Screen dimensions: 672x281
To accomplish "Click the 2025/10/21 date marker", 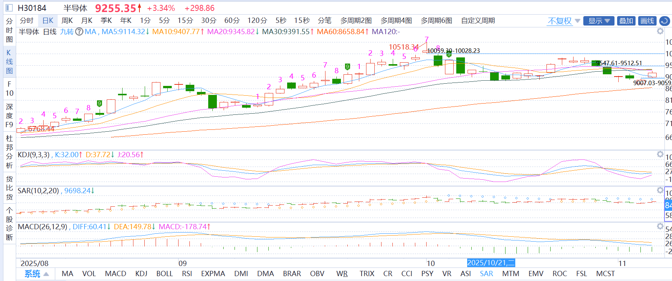I will click(x=491, y=263).
